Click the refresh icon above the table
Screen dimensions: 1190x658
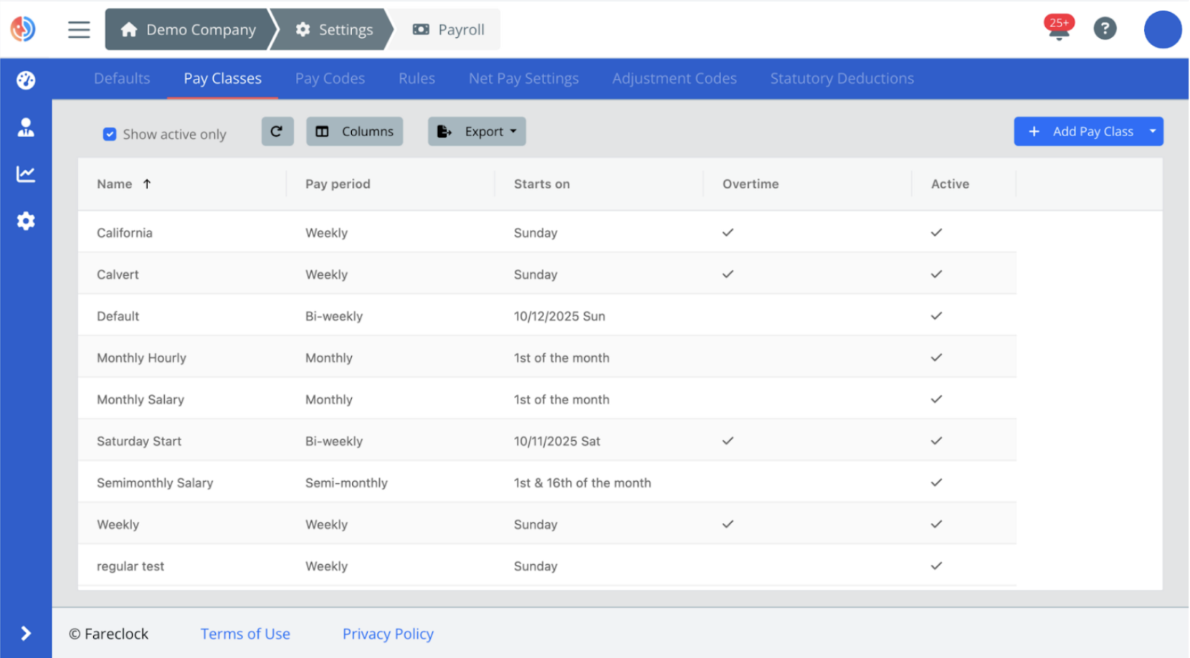pyautogui.click(x=277, y=131)
